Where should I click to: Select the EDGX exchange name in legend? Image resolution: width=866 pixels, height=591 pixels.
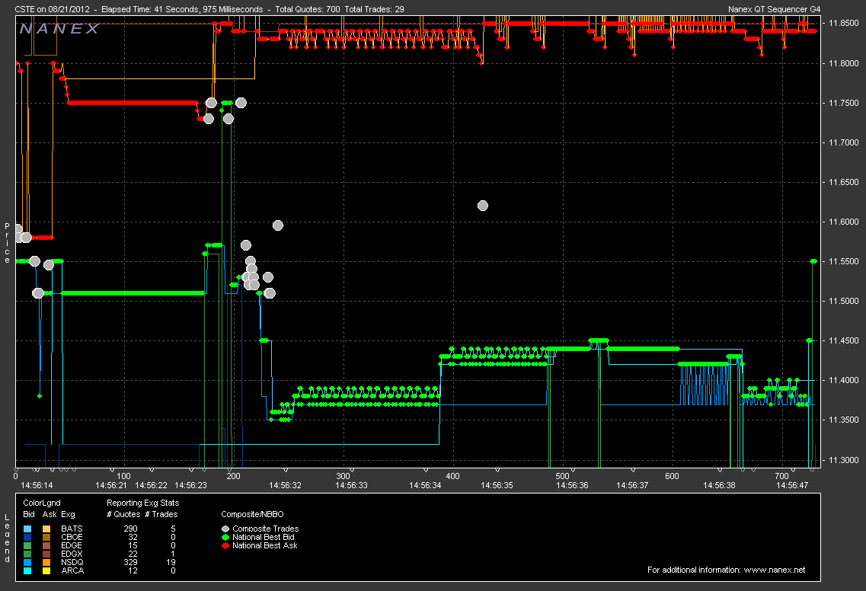[x=72, y=554]
